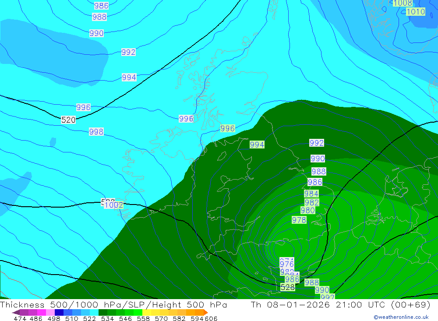Select the 'Th 08-01-2026 21:00 UTC' timestamp
This screenshot has height=321, width=438.
click(318, 305)
